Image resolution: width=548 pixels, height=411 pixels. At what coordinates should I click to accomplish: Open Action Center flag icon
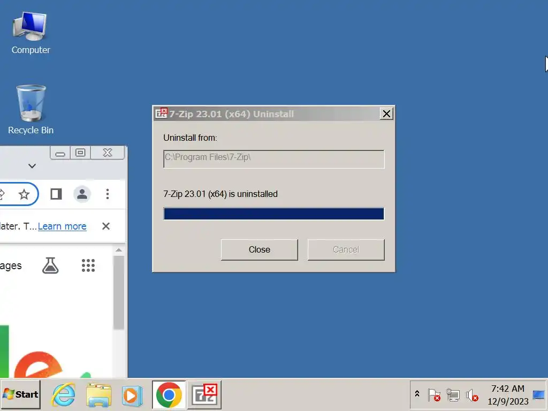433,395
